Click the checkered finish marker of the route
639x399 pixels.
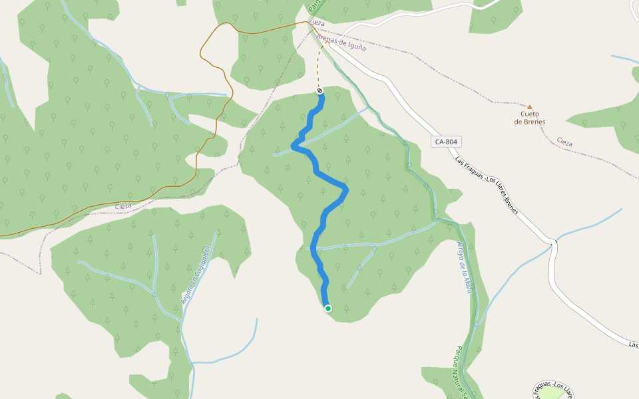pos(319,91)
